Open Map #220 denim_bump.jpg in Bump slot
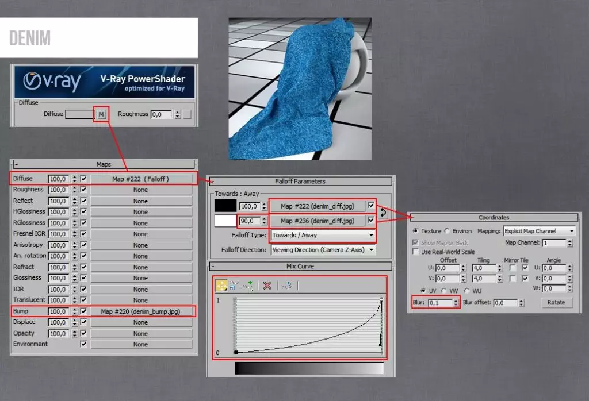 coord(141,311)
